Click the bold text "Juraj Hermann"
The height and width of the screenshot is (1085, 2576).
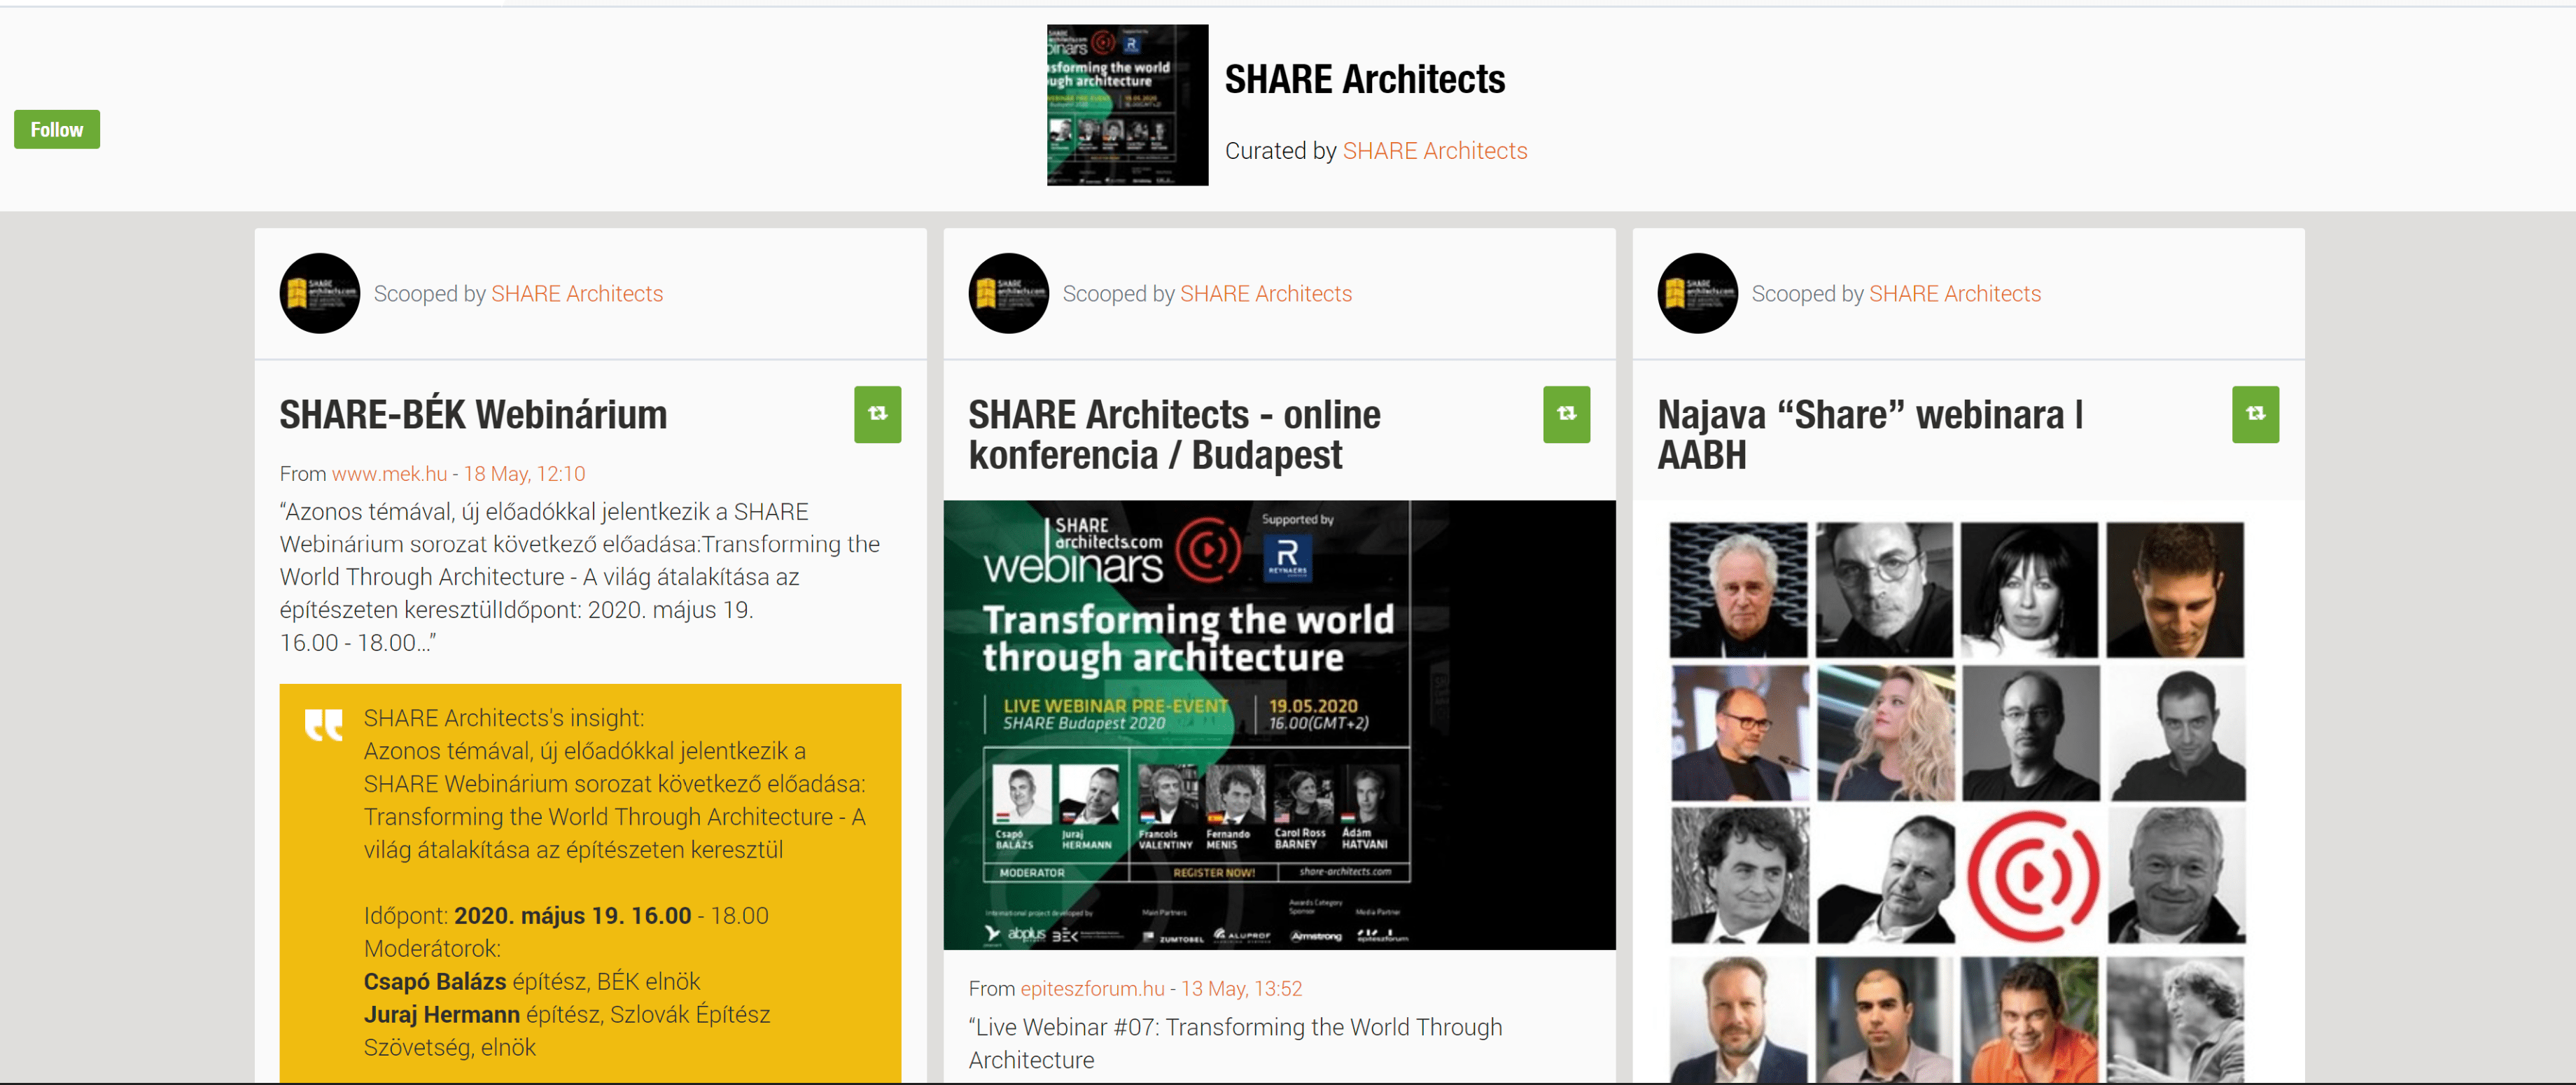(x=442, y=1015)
